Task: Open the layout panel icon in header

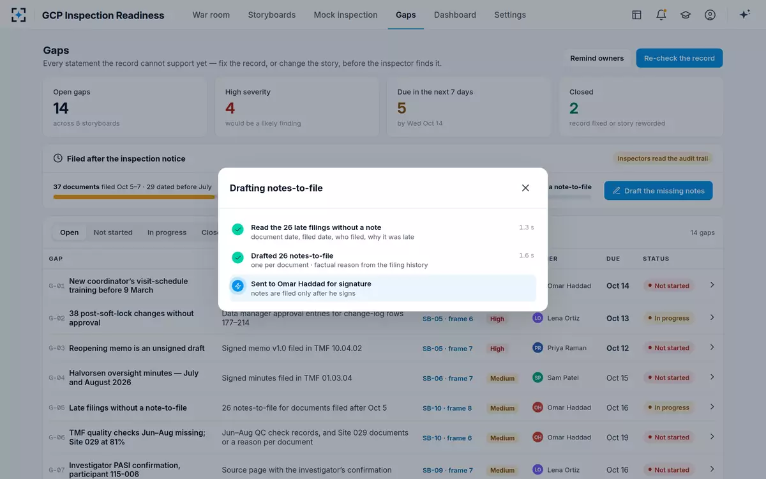Action: point(636,15)
